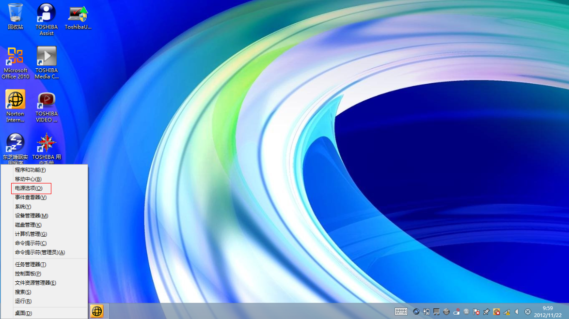
Task: Select the TOSHIBA 用户手册 manual shortcut
Action: (47, 149)
